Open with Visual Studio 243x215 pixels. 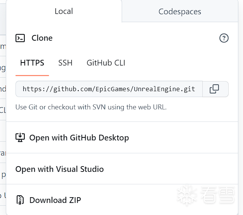60,169
